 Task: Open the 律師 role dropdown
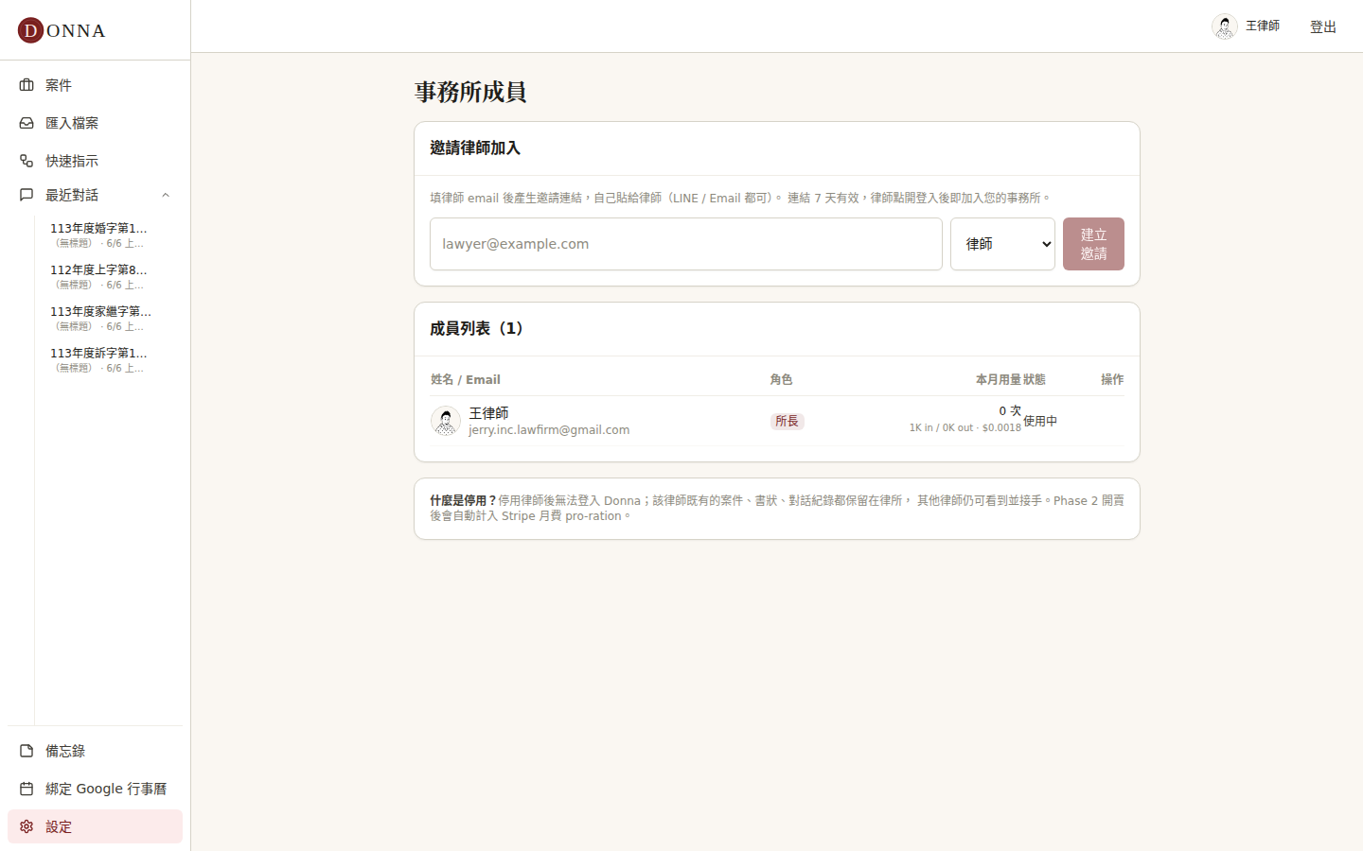click(1002, 244)
